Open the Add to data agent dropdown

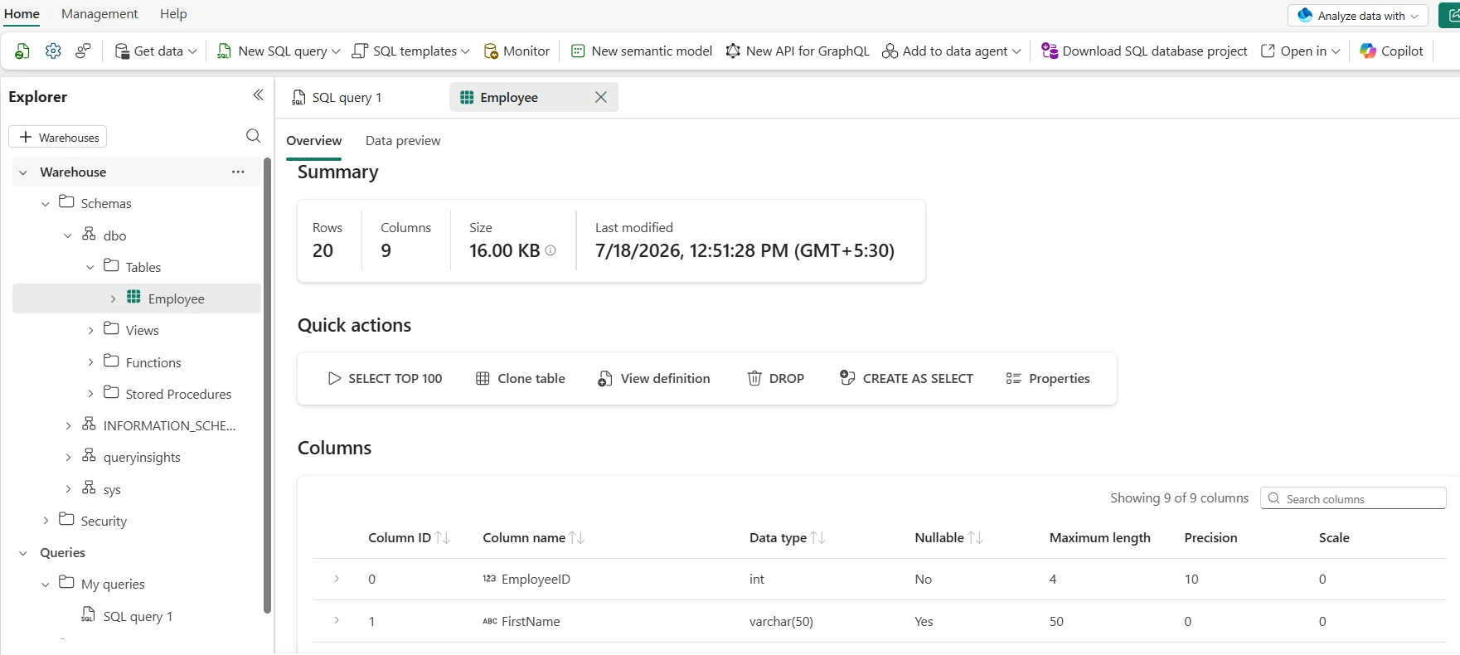[952, 51]
